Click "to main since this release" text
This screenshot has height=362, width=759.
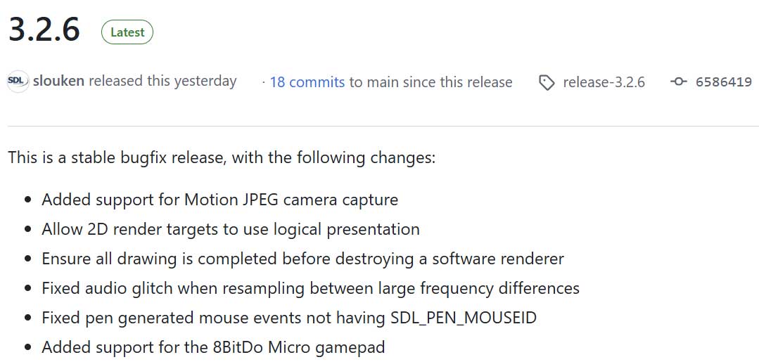(x=430, y=82)
